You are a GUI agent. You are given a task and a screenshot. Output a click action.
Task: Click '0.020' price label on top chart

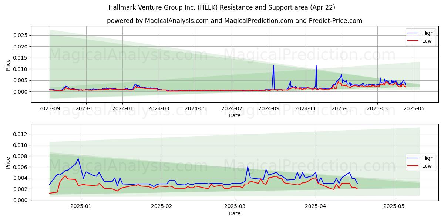point(21,47)
